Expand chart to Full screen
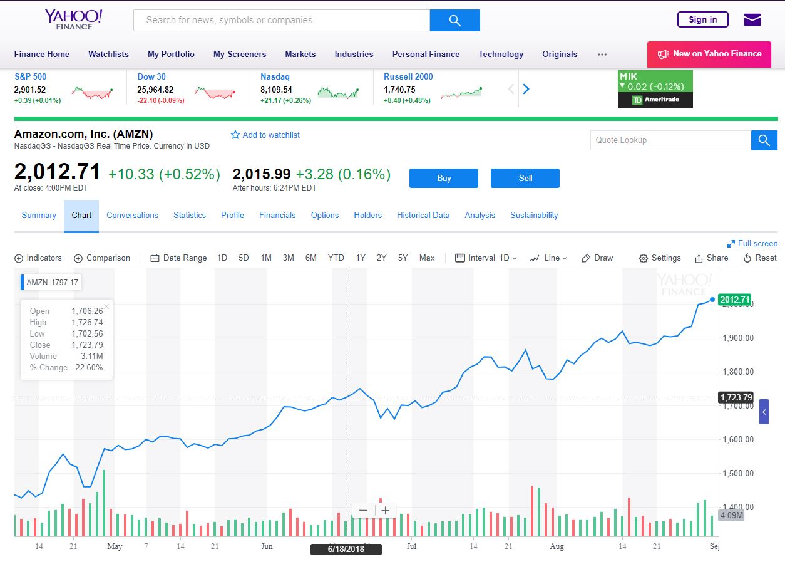785x564 pixels. point(752,244)
